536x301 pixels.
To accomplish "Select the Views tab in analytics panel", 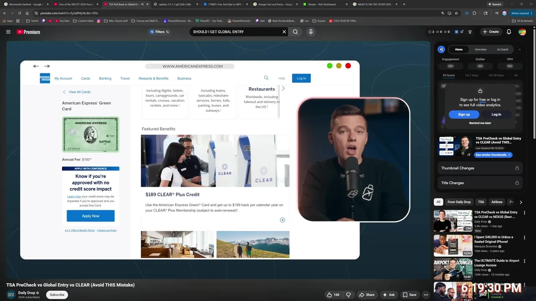I will [459, 49].
